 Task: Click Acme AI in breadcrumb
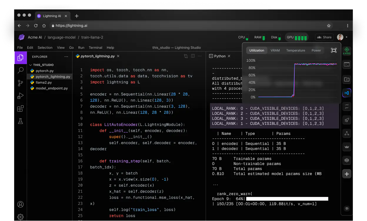coord(35,37)
